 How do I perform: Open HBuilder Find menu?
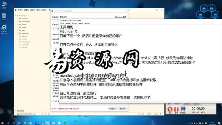[x=39, y=10]
